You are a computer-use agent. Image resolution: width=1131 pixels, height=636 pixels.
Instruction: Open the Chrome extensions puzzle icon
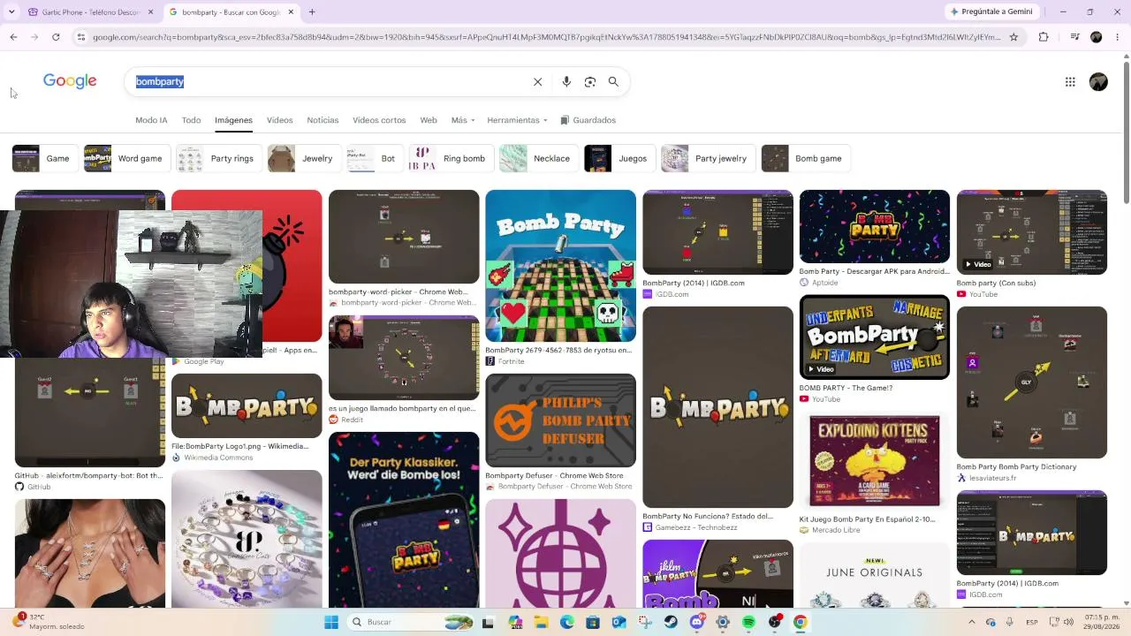1044,37
